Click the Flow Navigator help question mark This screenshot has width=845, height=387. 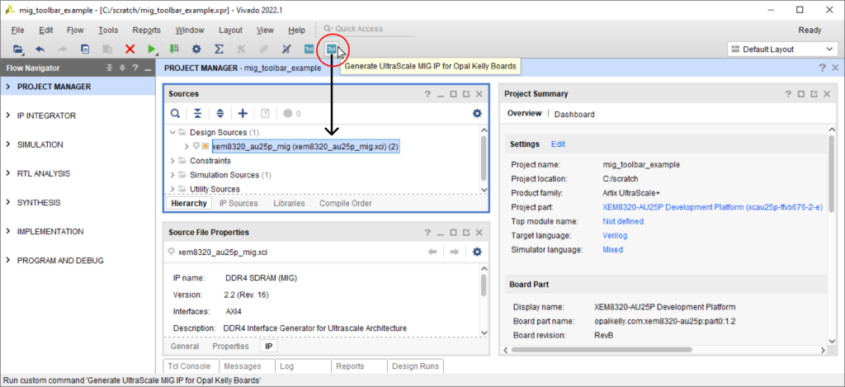click(135, 68)
